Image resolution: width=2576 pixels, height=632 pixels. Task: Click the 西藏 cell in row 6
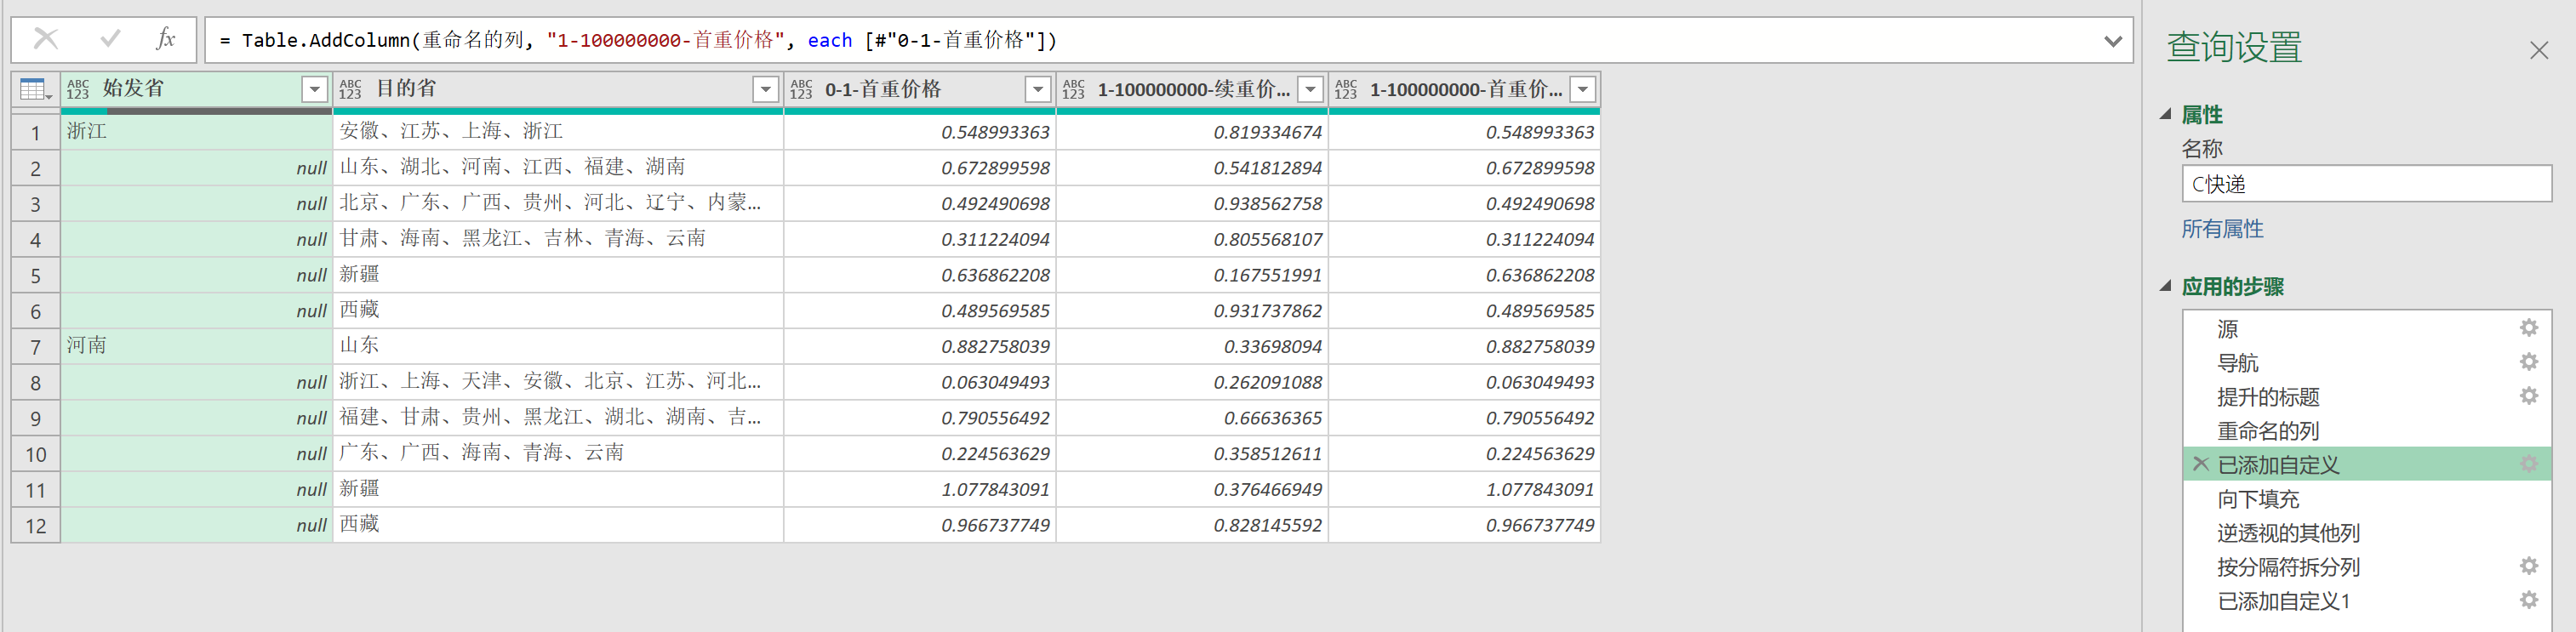(558, 311)
